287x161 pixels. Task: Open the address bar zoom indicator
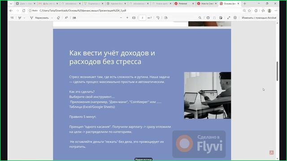click(244, 11)
